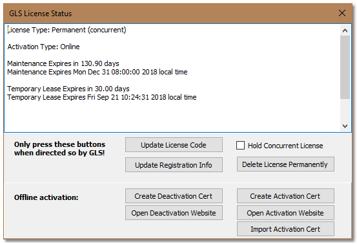Open Activation Website button

click(285, 213)
